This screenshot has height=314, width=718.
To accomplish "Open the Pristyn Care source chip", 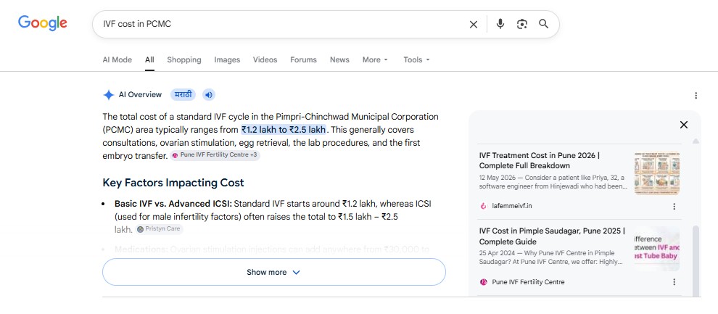I will tap(159, 229).
